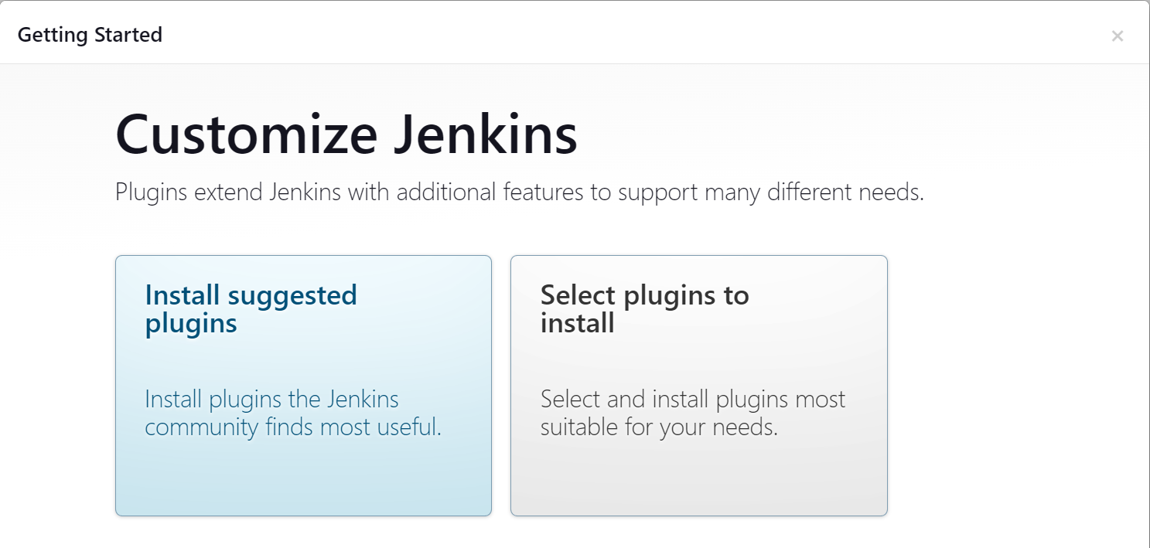
Task: Close the Getting Started dialog
Action: tap(1117, 36)
